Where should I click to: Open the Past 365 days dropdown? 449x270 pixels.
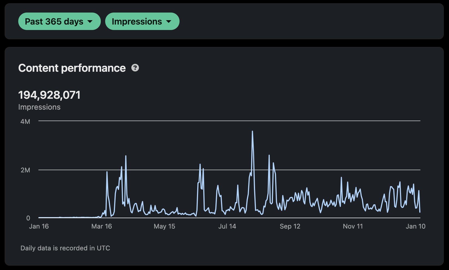(x=59, y=21)
